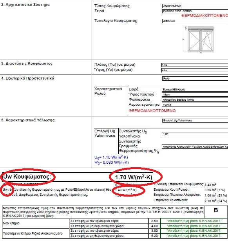Viewport: 228px width, 242px height.
Task: Click the Επιφάνεια Κουτί Ρολού value 0.25 m²
Action: pos(215,190)
